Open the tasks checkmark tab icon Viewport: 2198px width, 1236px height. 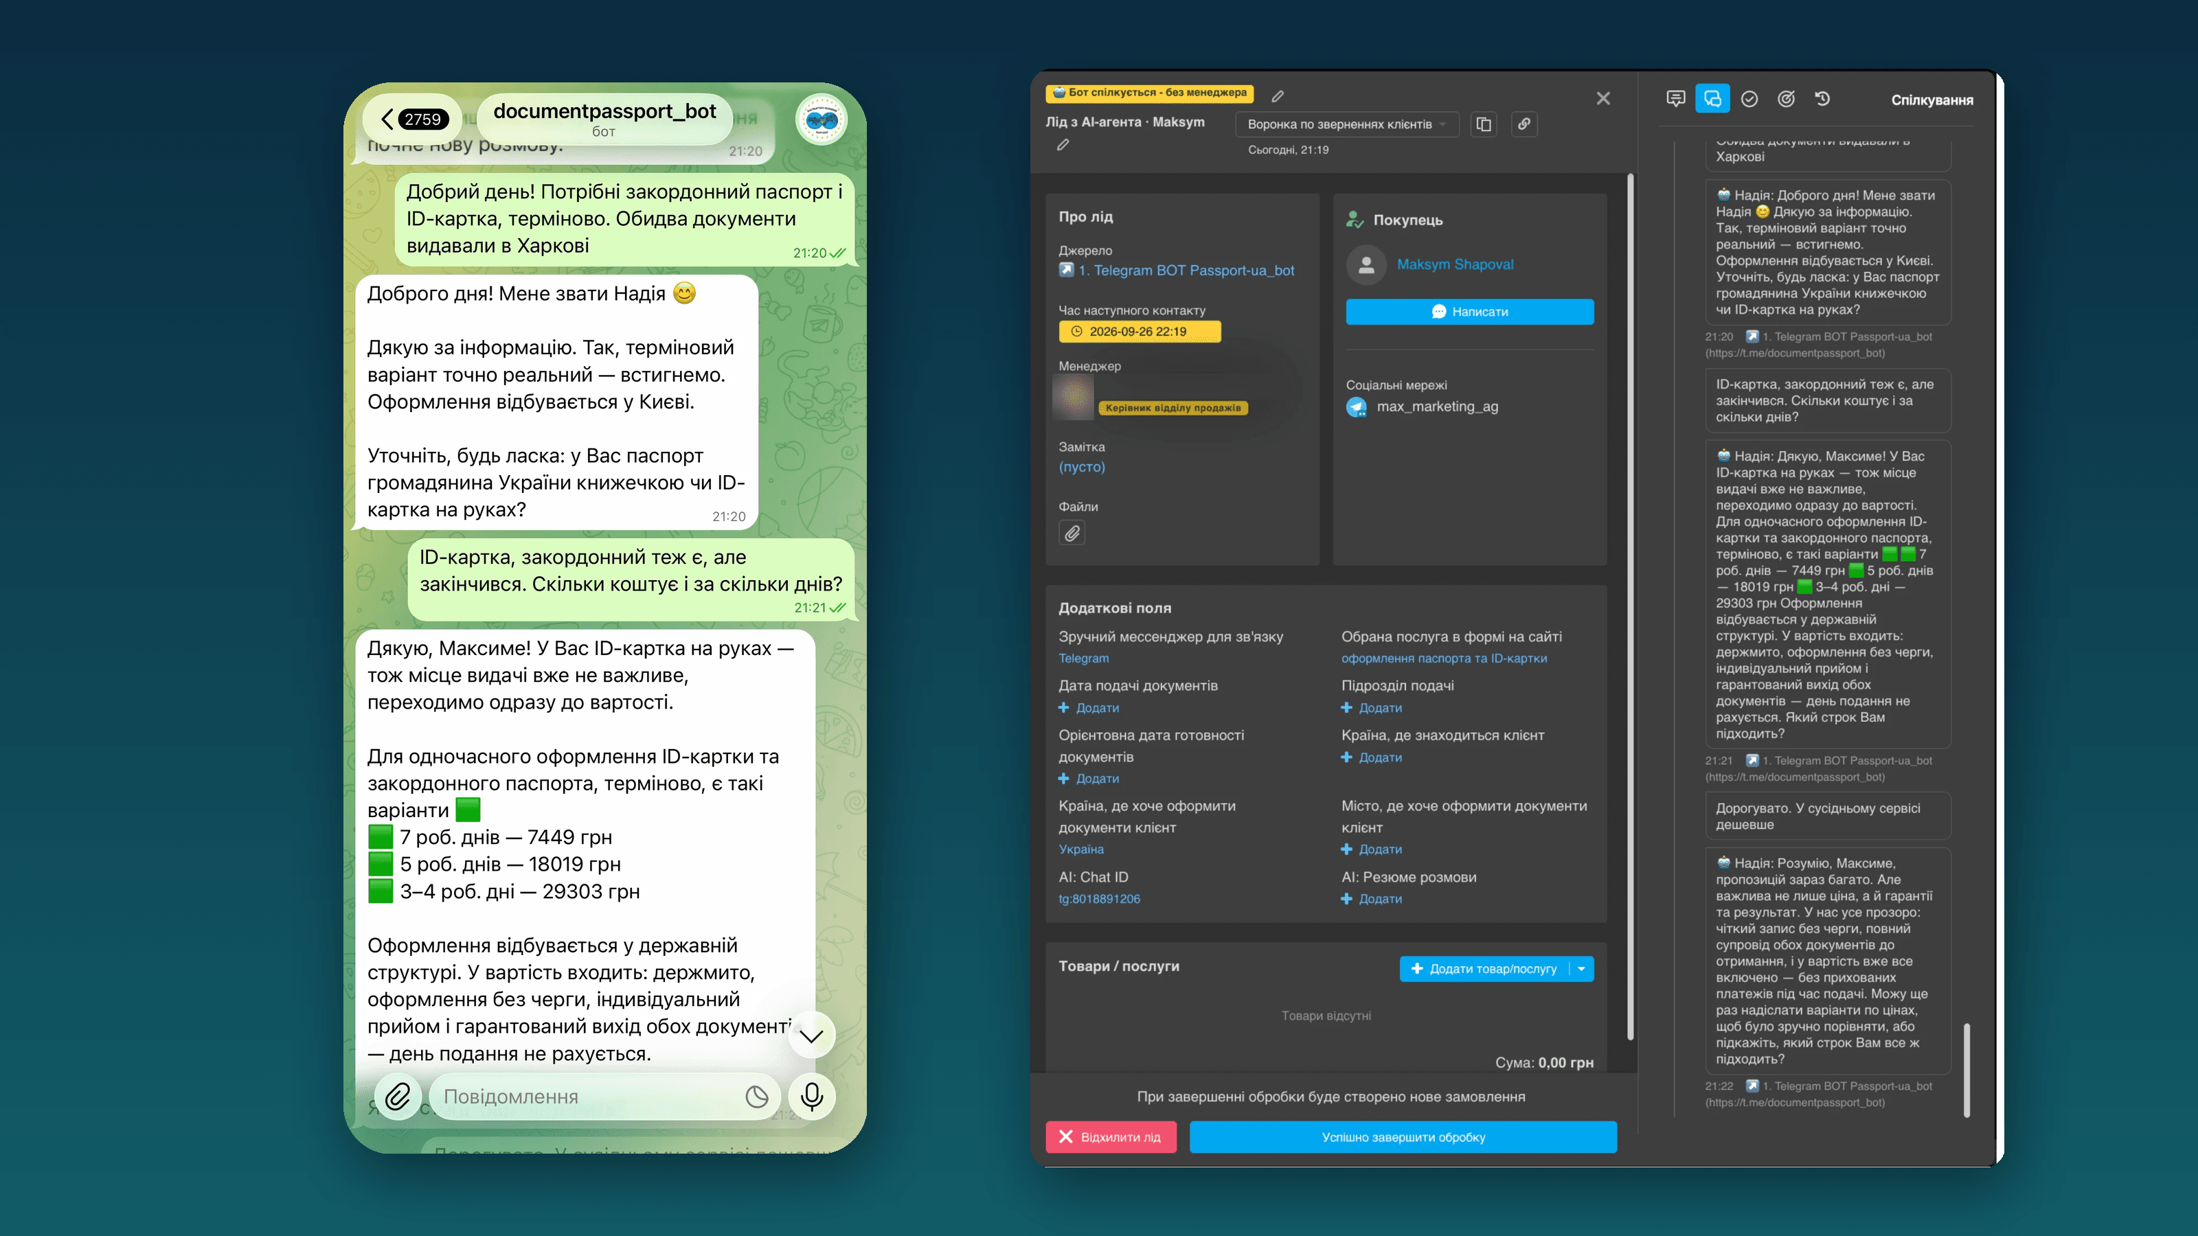tap(1749, 99)
